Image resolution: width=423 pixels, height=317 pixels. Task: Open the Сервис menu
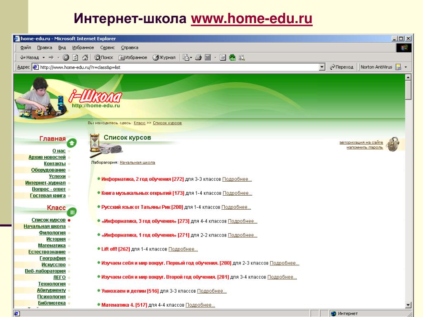click(x=107, y=47)
